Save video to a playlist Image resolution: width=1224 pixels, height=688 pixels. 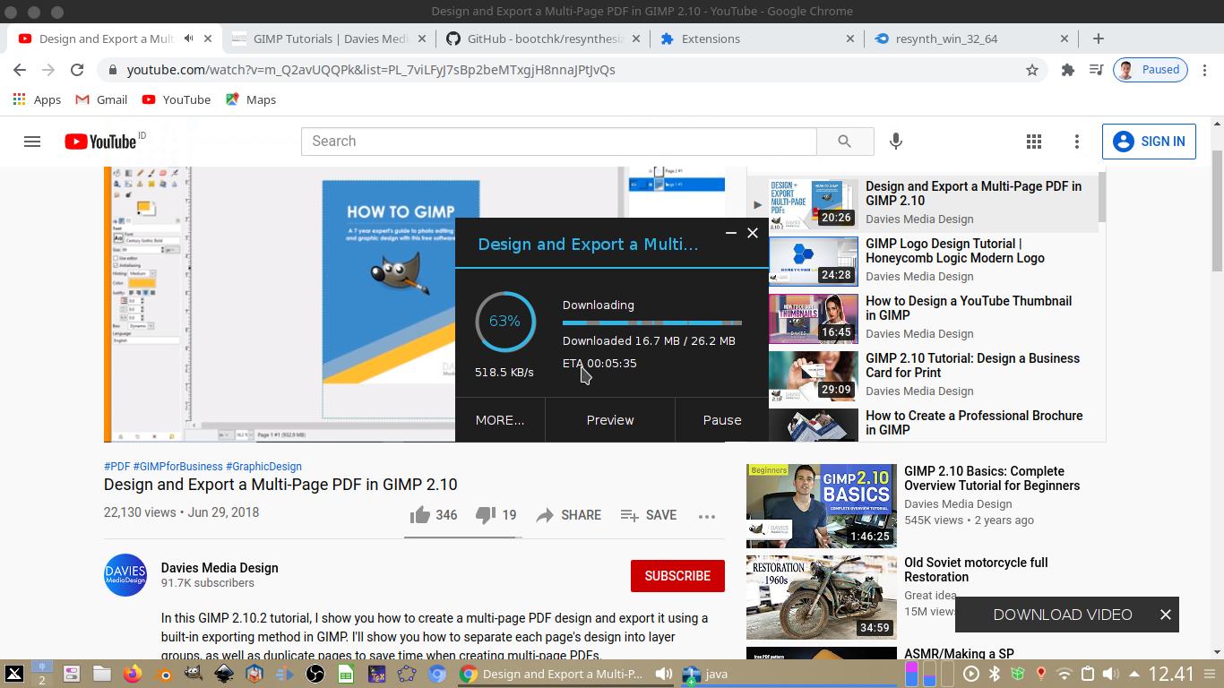tap(649, 515)
